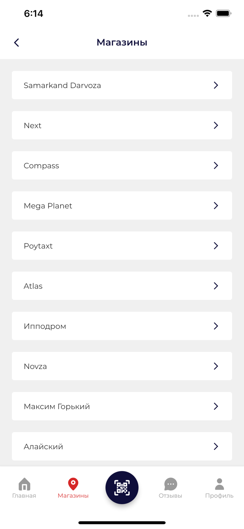Go to the Отзывы tab label
Screen dimensions: 244x529
[x=170, y=495]
